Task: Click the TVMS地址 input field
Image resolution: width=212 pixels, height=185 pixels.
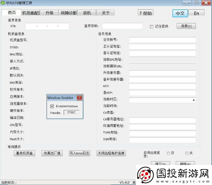Action: (162, 133)
